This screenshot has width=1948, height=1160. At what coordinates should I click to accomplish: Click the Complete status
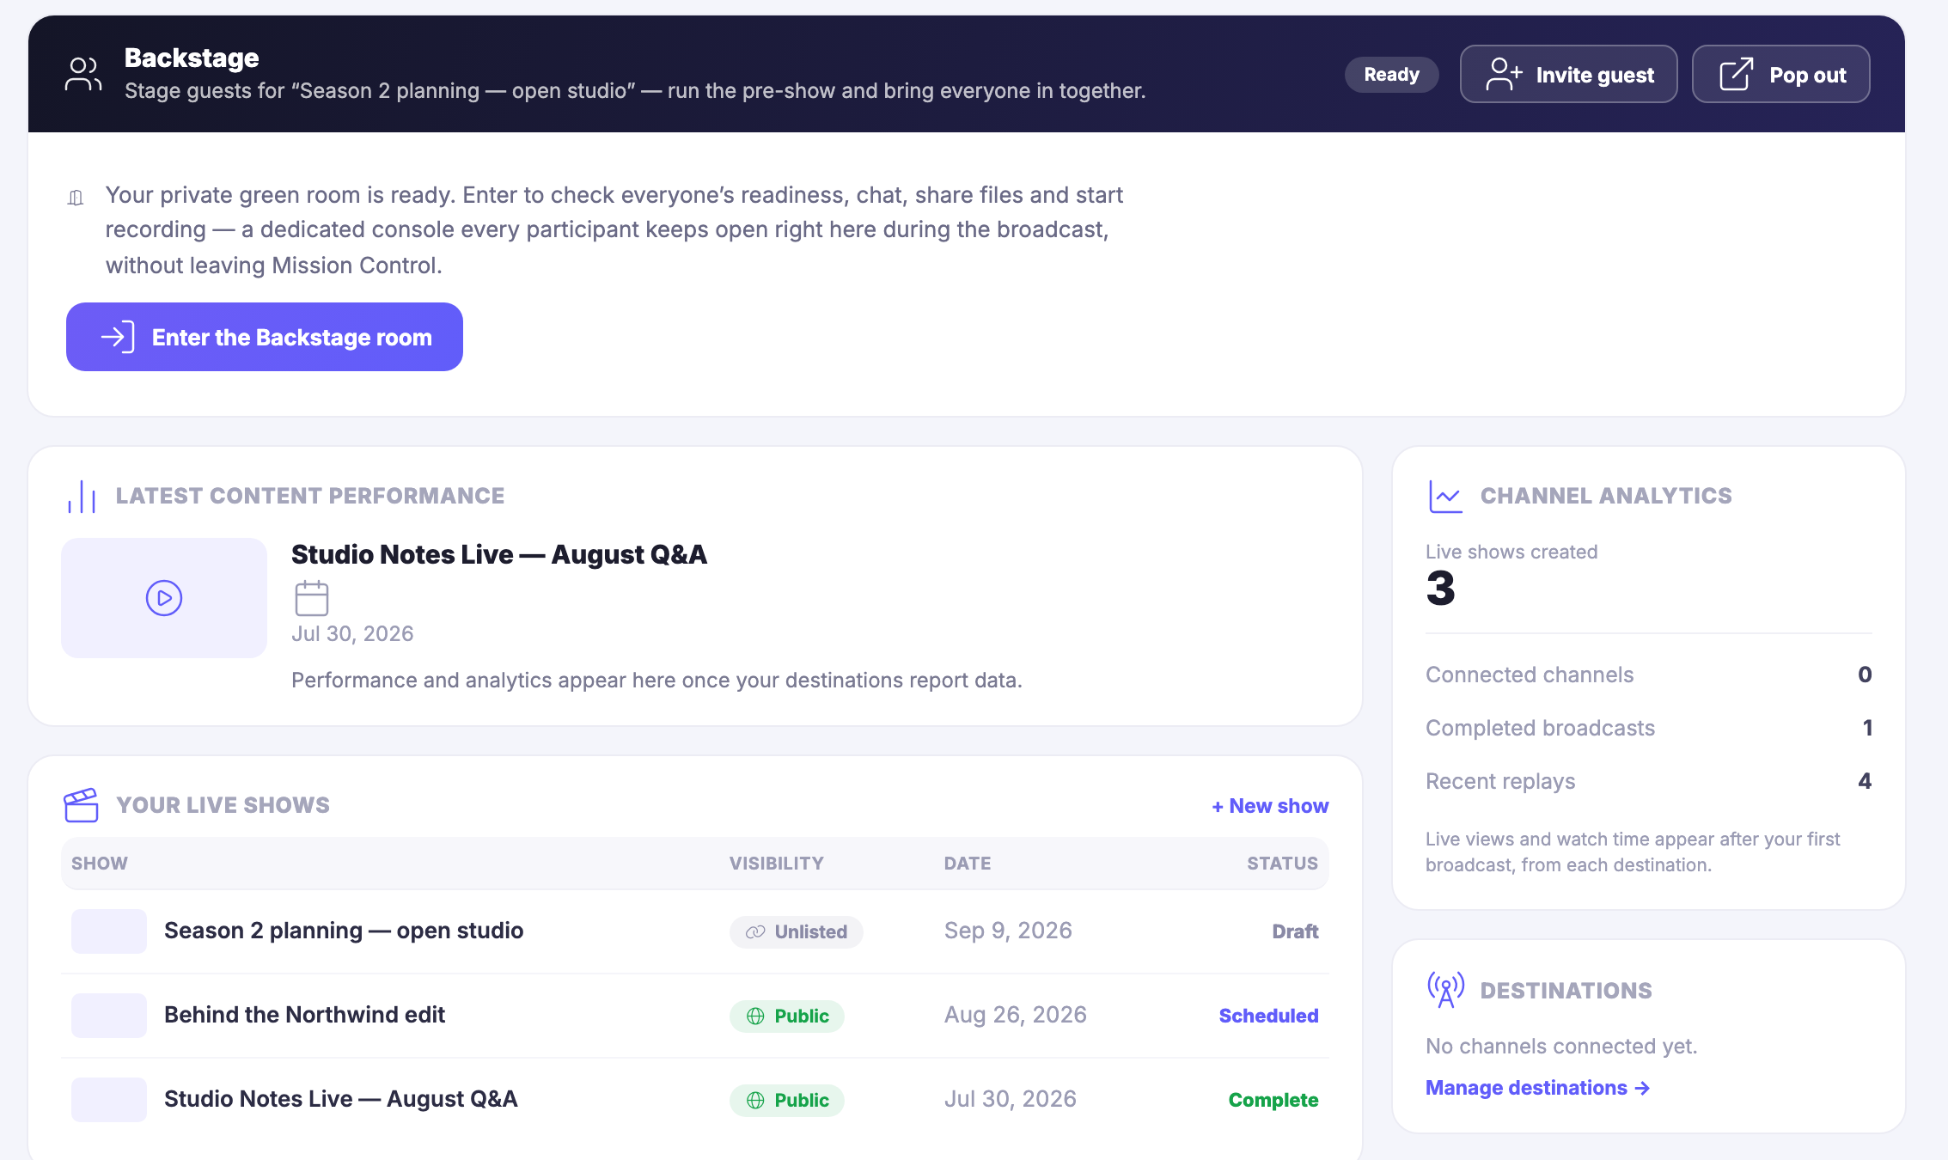pyautogui.click(x=1273, y=1100)
